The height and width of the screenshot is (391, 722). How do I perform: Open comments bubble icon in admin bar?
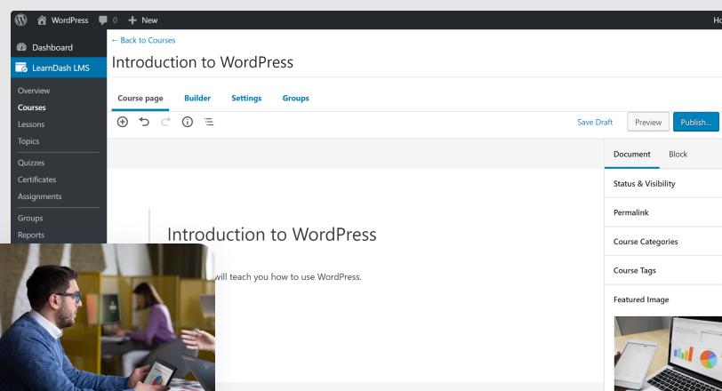click(x=103, y=20)
